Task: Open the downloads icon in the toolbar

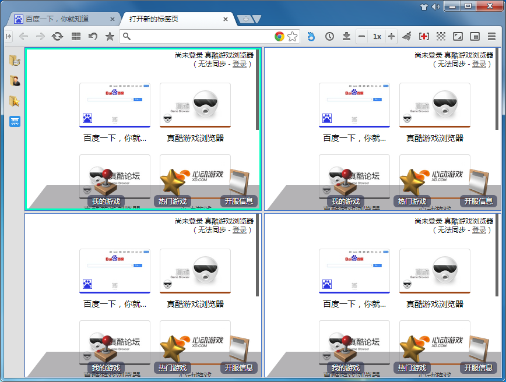Action: (347, 36)
